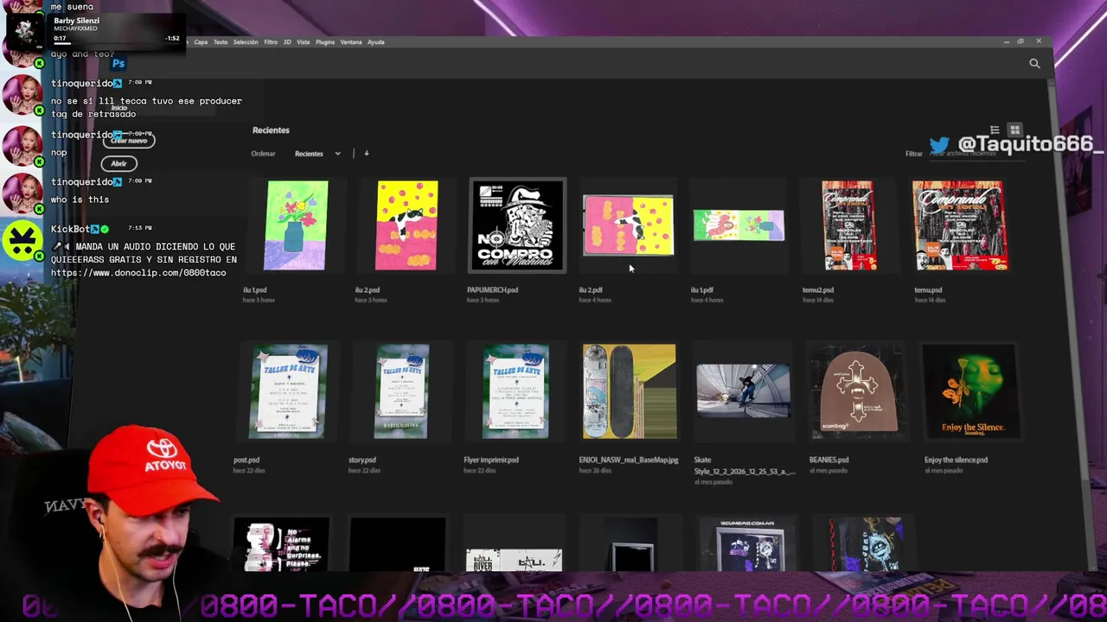Open the post.psd Taller de Arte thumbnail
1107x622 pixels.
pos(288,391)
